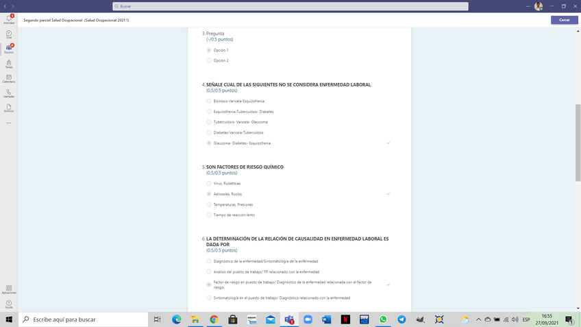Switch to Microsoft Teams taskbar icon
Image resolution: width=581 pixels, height=327 pixels.
coord(289,319)
